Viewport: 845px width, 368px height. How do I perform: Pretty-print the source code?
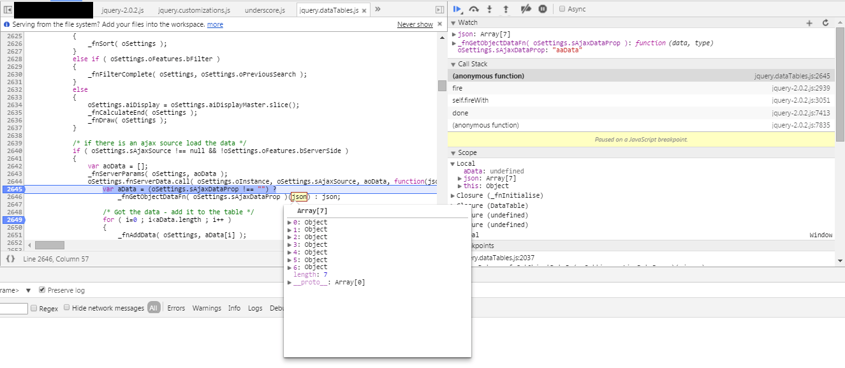click(x=11, y=259)
